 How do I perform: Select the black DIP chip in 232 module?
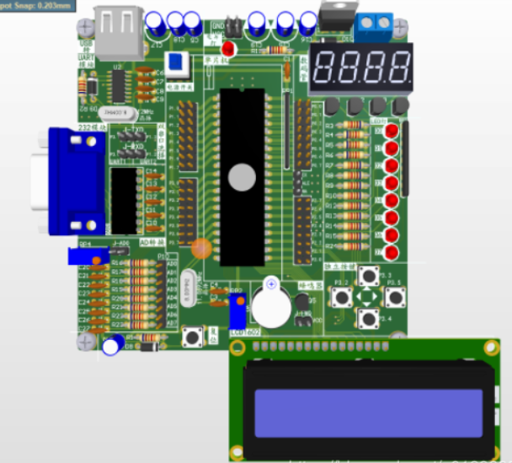[x=124, y=201]
